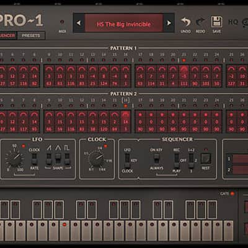Go to previous preset with left arrow
Viewport: 248px width, 248px height.
79,23
